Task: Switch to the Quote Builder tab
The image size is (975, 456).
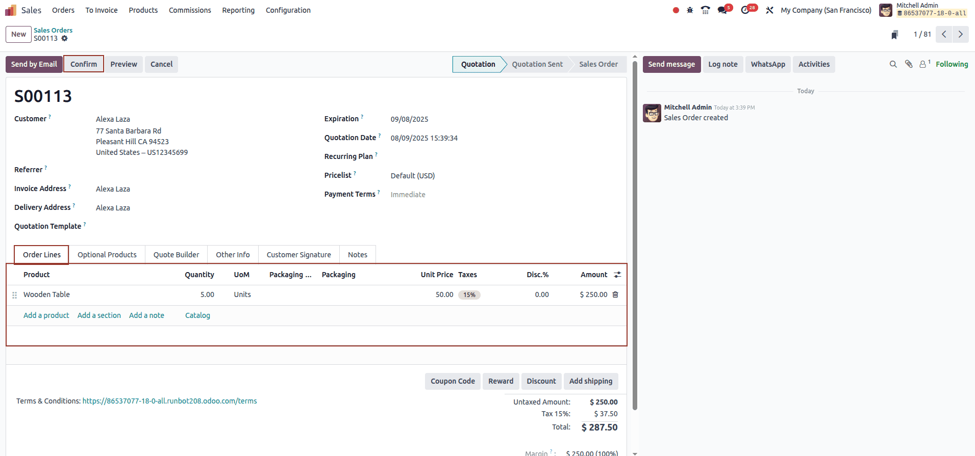Action: tap(177, 255)
